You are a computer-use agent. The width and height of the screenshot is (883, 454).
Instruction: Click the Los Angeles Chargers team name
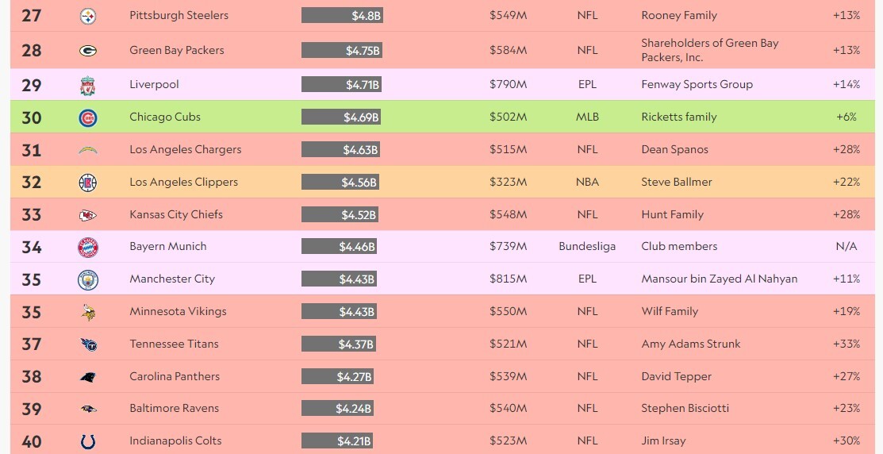tap(186, 149)
